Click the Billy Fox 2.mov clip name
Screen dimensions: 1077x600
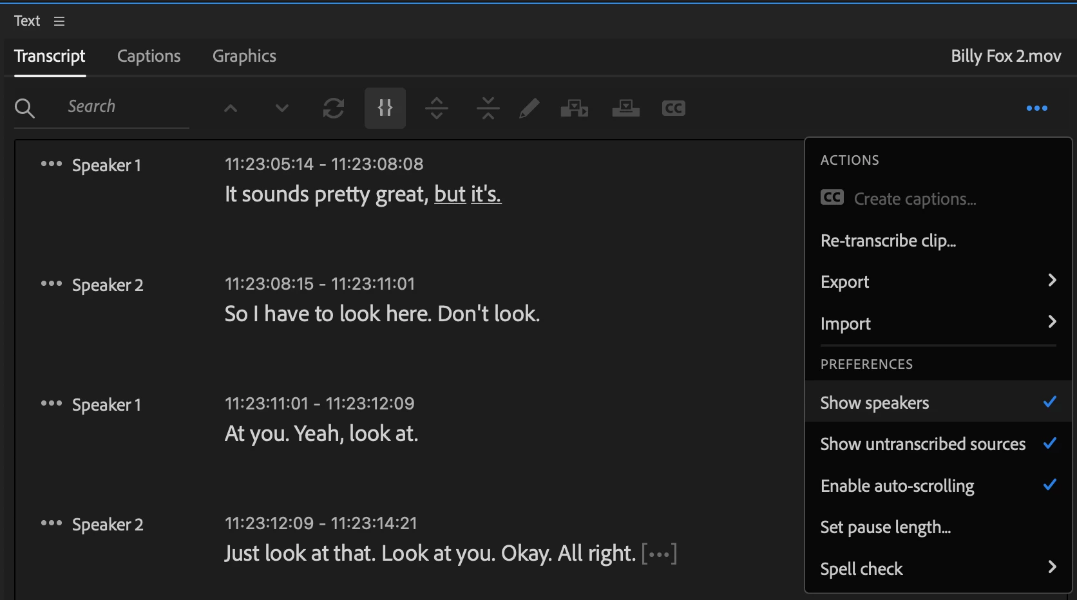click(1006, 56)
